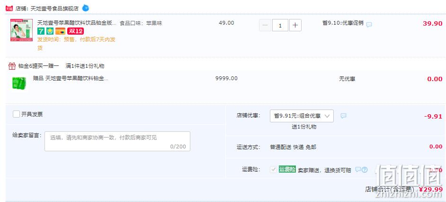Open the comment icon beside 店铺优惠 dropdown
The width and height of the screenshot is (446, 202).
click(344, 116)
